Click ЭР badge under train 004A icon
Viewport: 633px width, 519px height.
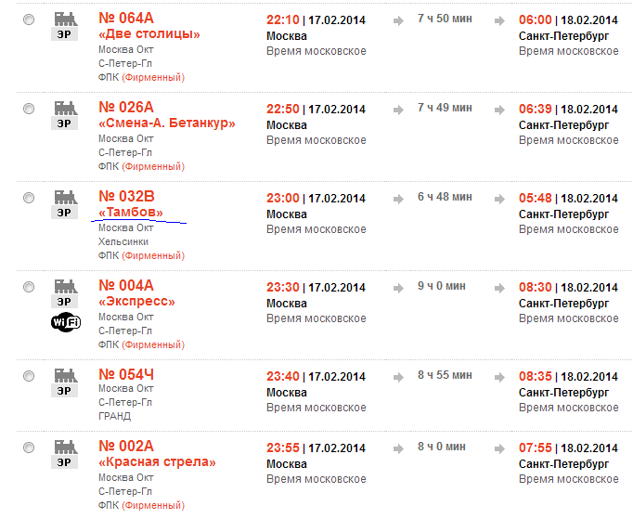64,302
